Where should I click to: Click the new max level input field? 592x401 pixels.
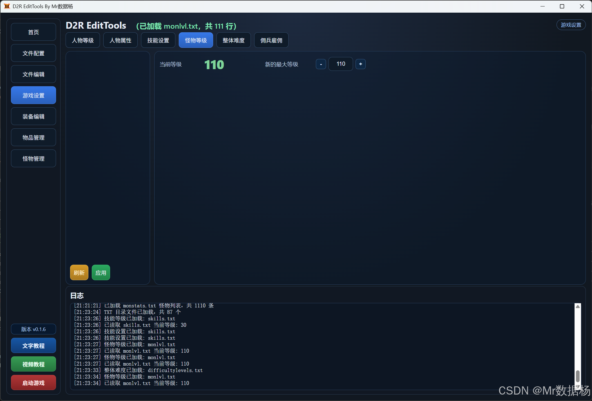[x=341, y=64]
